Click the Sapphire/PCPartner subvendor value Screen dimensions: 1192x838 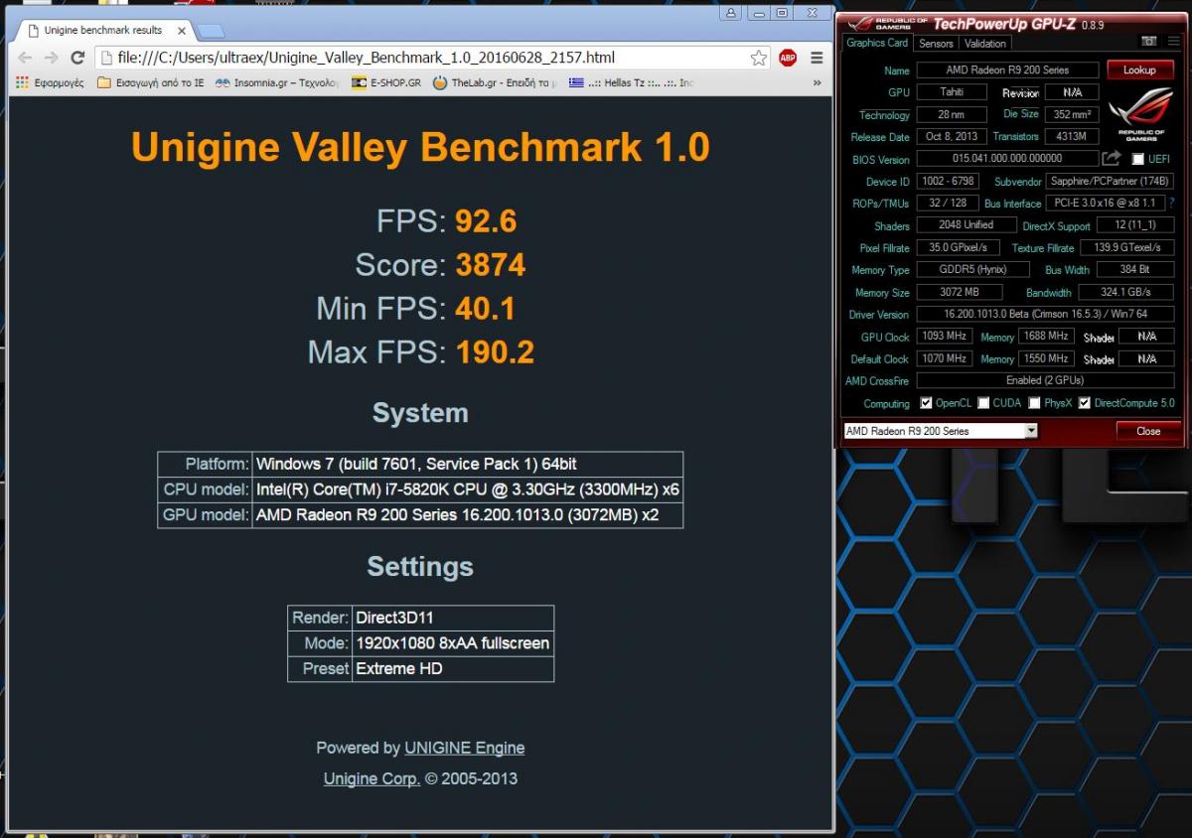[x=1111, y=181]
